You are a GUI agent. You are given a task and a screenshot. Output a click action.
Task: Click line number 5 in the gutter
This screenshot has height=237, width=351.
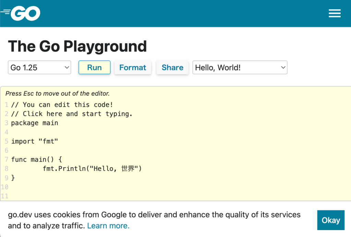(x=6, y=141)
